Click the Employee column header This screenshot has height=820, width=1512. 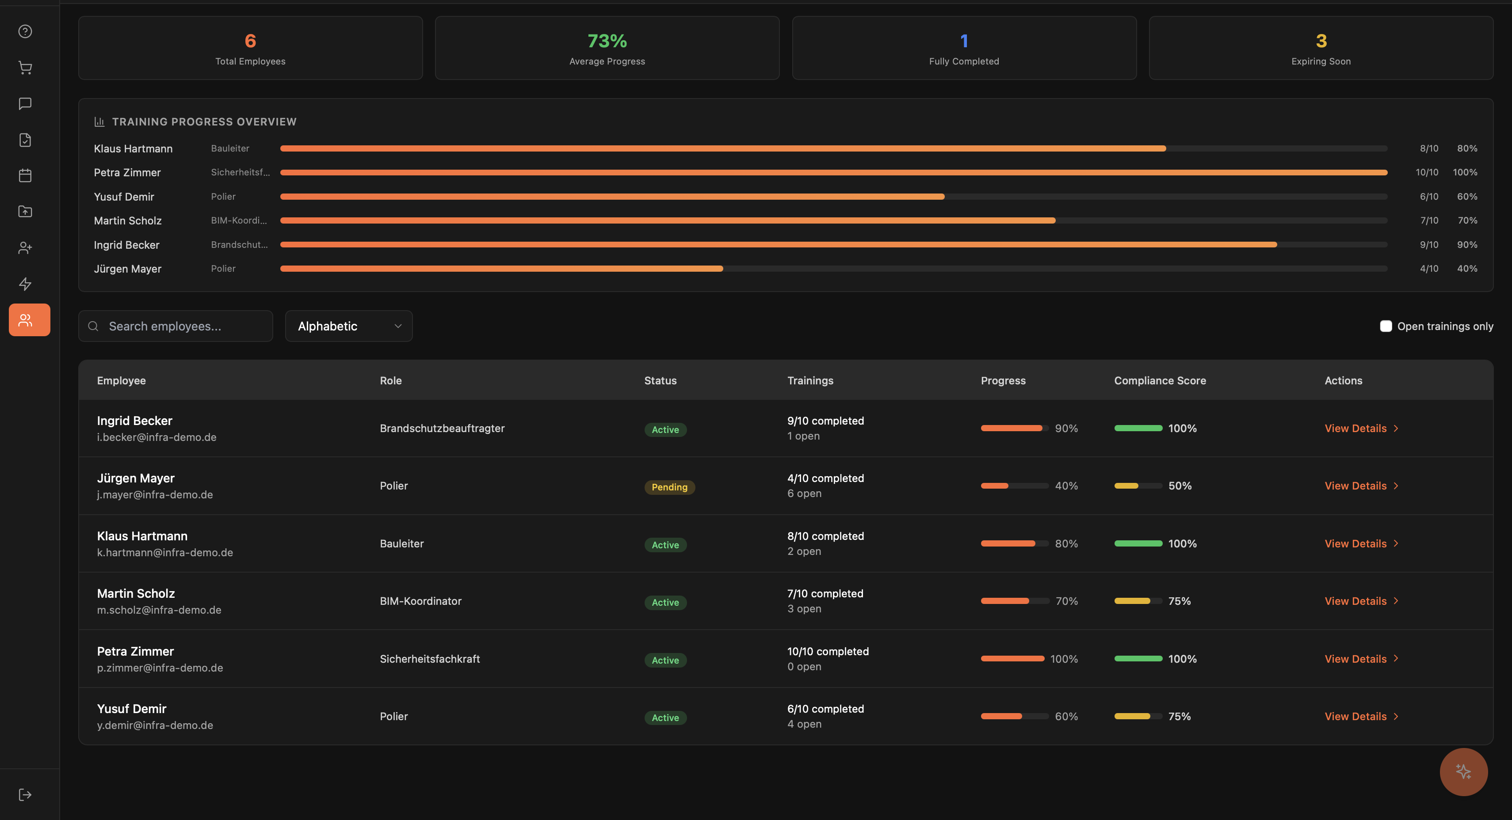[x=122, y=381]
